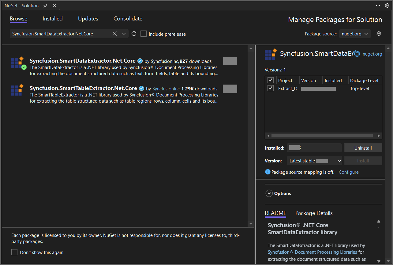Open SyncfusionInc author link for SmartTableExtractor
The image size is (393, 265).
pos(166,89)
